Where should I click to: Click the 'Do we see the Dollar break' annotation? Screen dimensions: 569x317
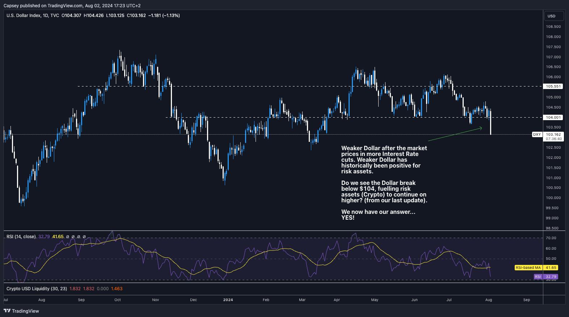pos(384,191)
